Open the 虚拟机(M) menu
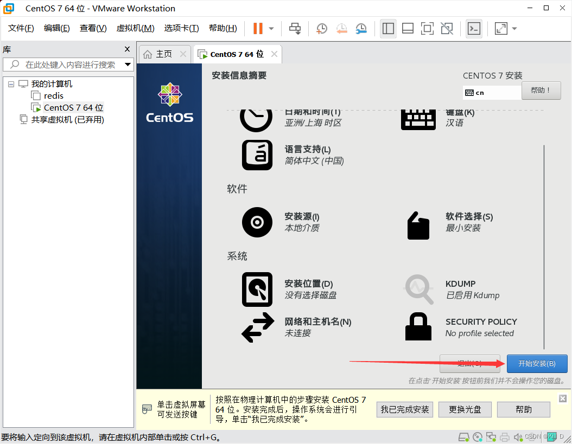Image resolution: width=572 pixels, height=444 pixels. [x=135, y=28]
